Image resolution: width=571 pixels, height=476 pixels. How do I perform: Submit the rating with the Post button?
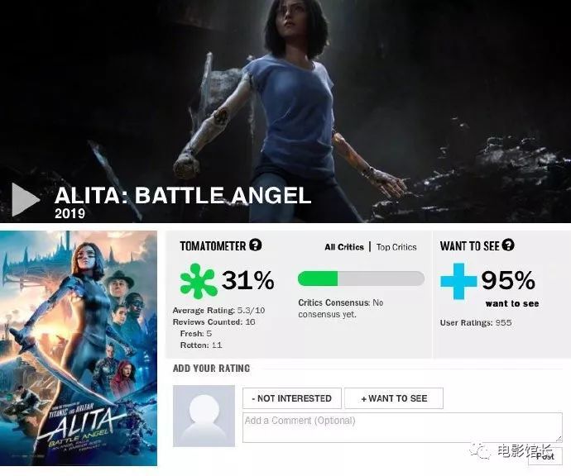(545, 456)
